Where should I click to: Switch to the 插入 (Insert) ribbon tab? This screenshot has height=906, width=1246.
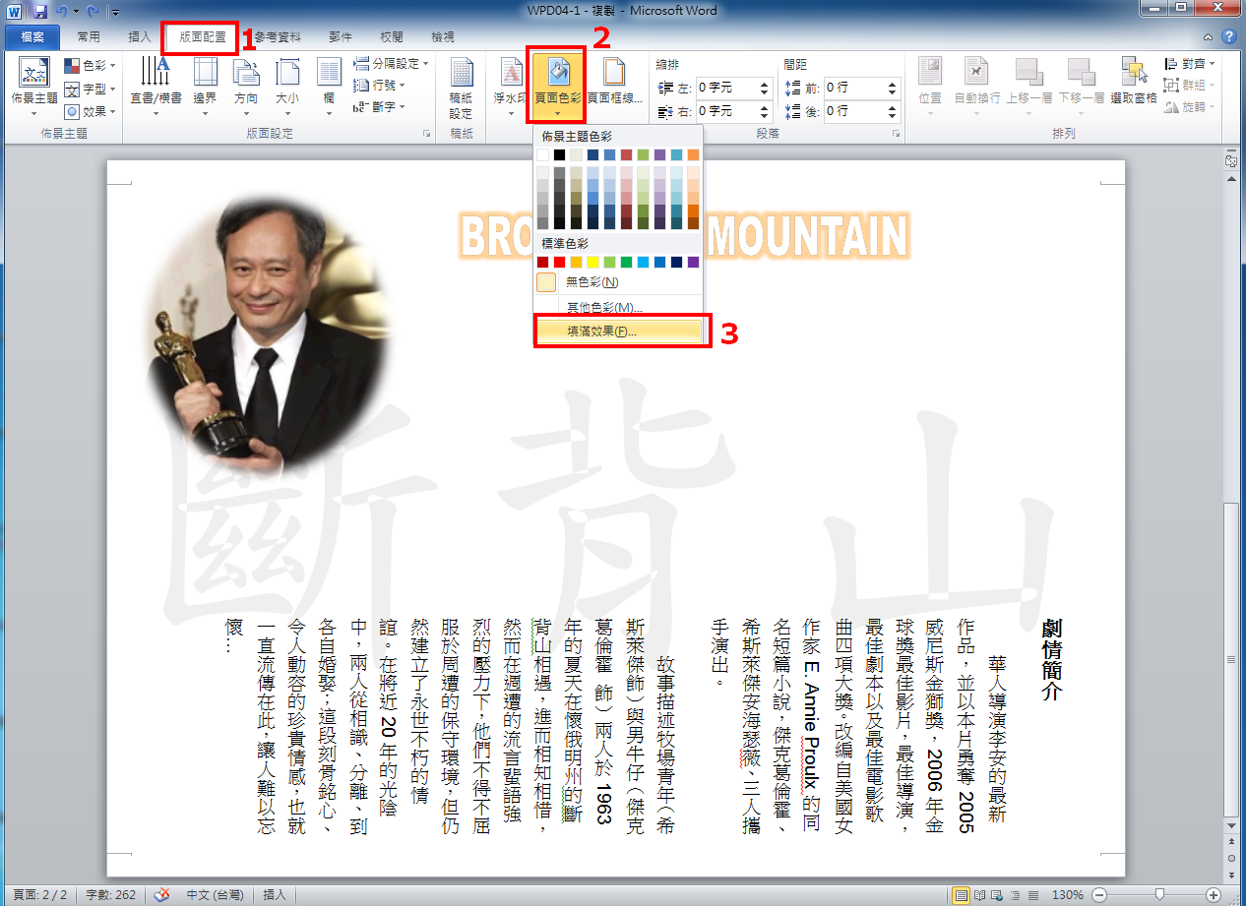(x=140, y=37)
